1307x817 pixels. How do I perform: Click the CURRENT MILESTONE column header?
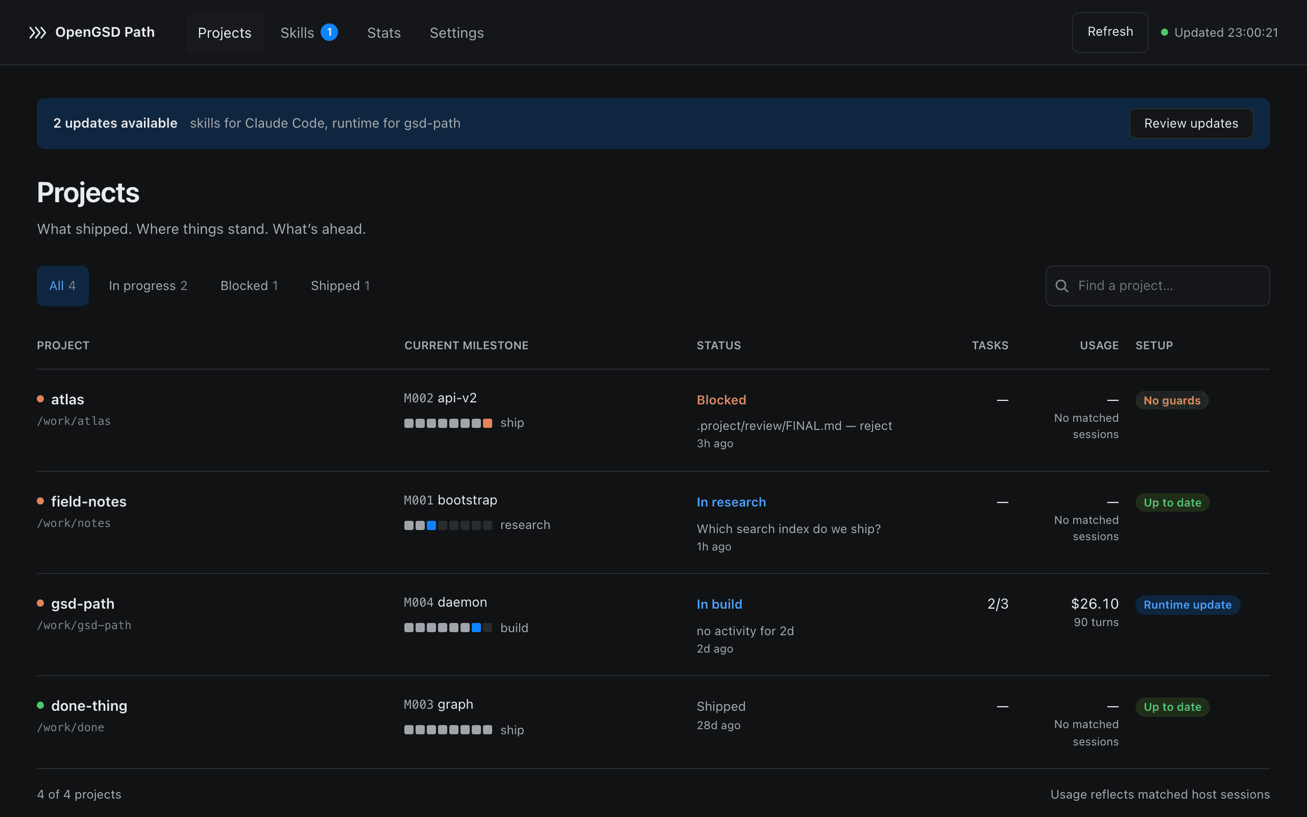click(466, 345)
